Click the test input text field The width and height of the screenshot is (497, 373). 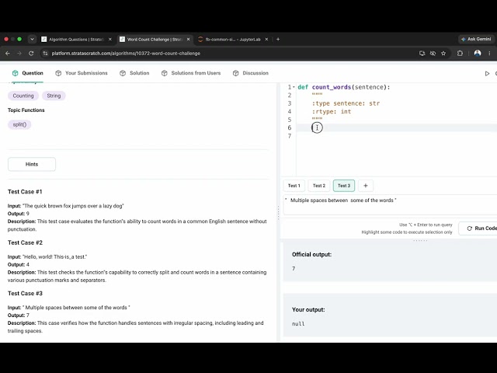(x=390, y=204)
